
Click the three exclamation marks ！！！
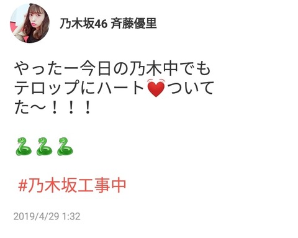click(71, 108)
